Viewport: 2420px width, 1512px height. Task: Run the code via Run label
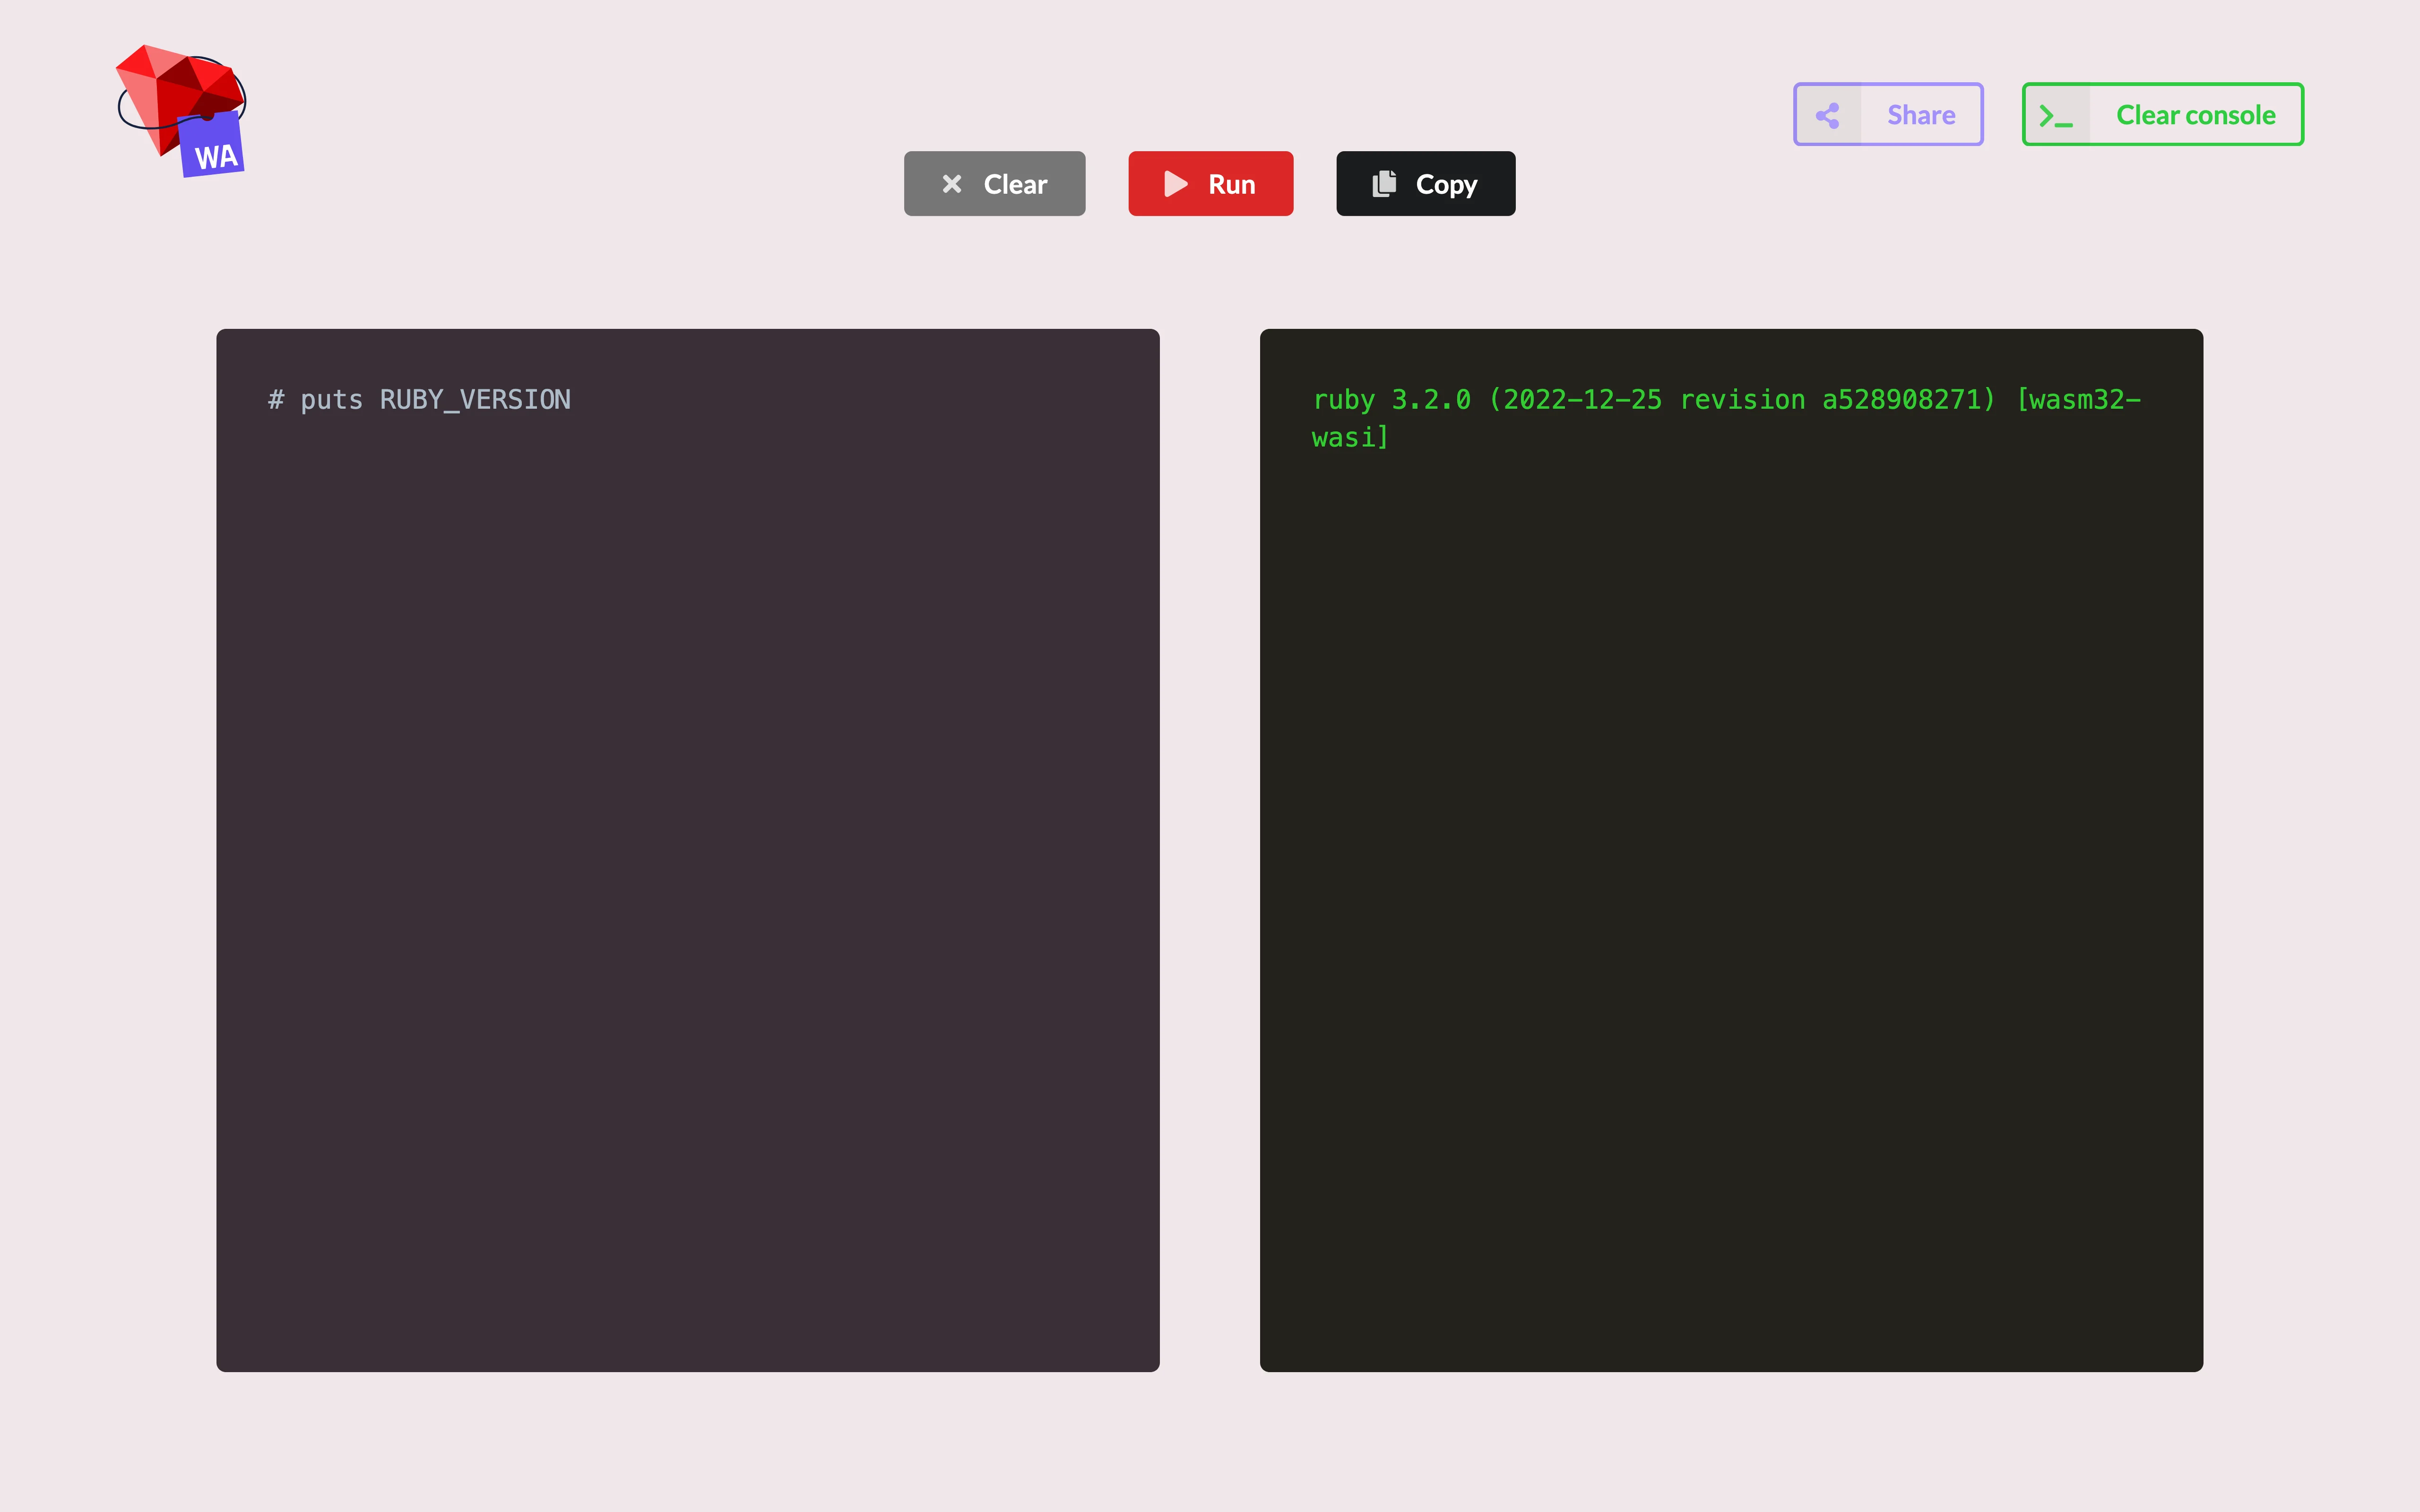(1231, 184)
